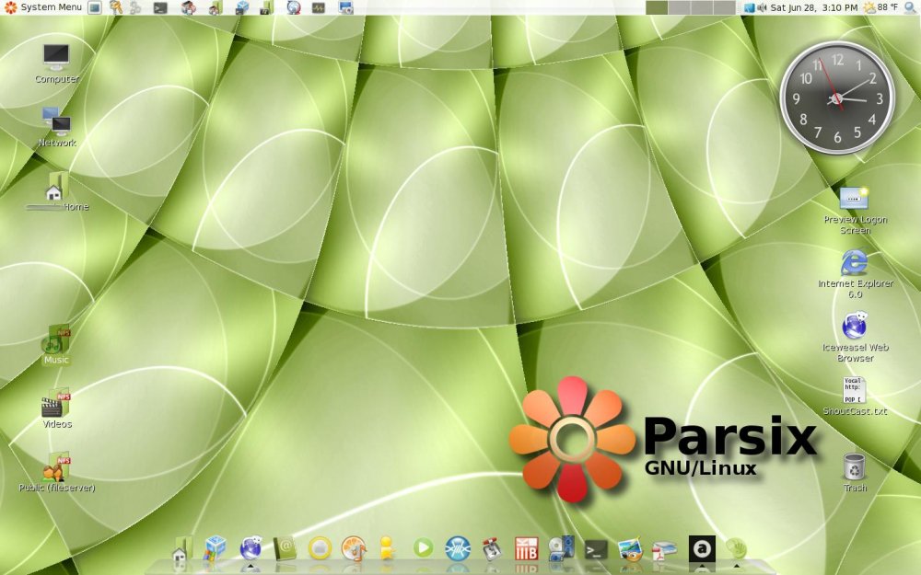Launch the terminal from the top panel
This screenshot has width=921, height=575.
159,7
